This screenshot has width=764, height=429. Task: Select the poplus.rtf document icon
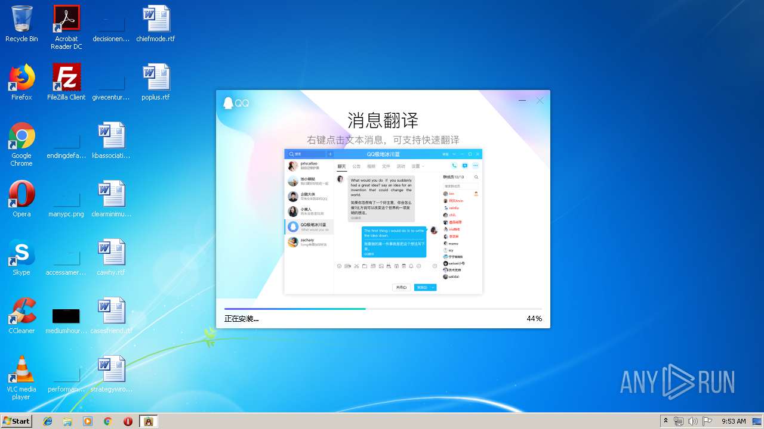pyautogui.click(x=156, y=82)
